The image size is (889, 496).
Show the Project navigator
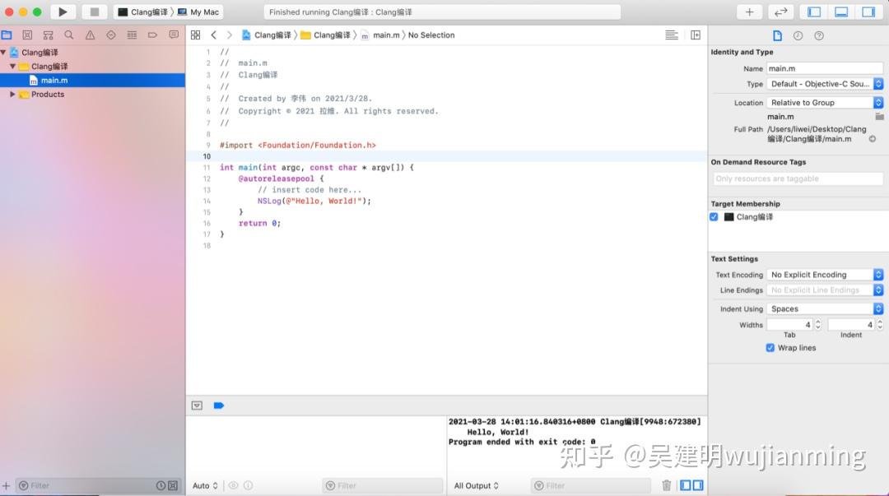7,35
